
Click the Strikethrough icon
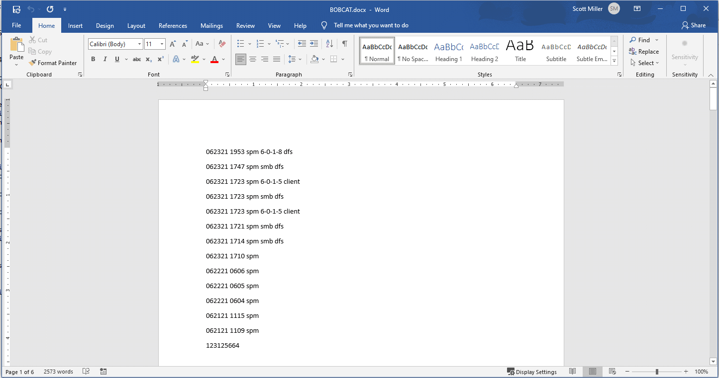pyautogui.click(x=137, y=59)
